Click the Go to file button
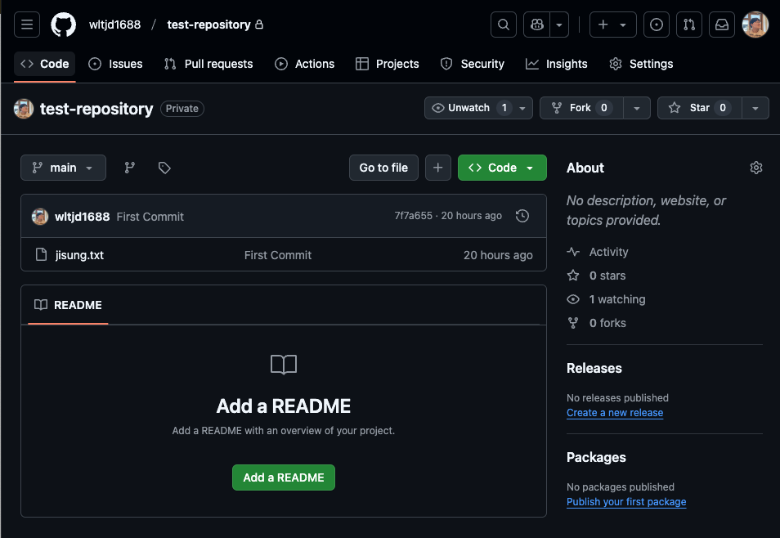This screenshot has height=538, width=780. 383,168
